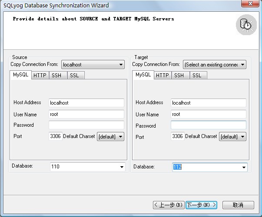
Task: Open Target Database dropdown showing 112
Action: [x=210, y=167]
